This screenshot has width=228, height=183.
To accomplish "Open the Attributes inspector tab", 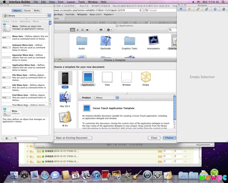I will pos(181,9).
